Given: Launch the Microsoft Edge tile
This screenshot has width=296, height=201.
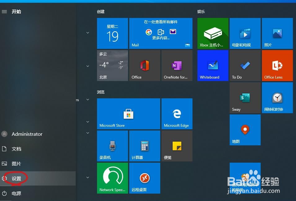Looking at the screenshot, I should point(177,114).
